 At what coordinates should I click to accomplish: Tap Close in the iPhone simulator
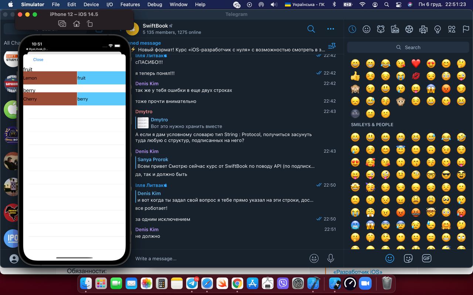pos(38,59)
